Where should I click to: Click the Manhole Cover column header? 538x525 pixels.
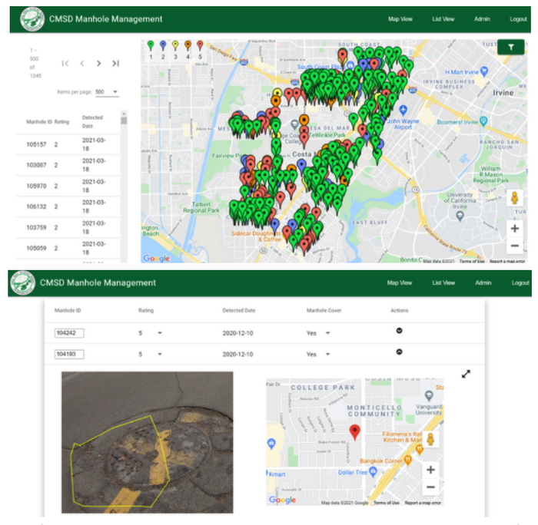pyautogui.click(x=324, y=311)
